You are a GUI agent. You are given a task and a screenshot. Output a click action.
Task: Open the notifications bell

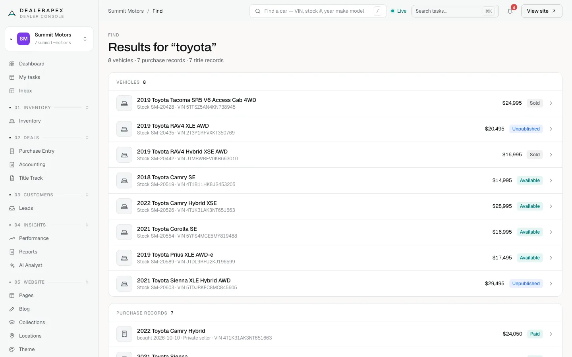tap(510, 11)
